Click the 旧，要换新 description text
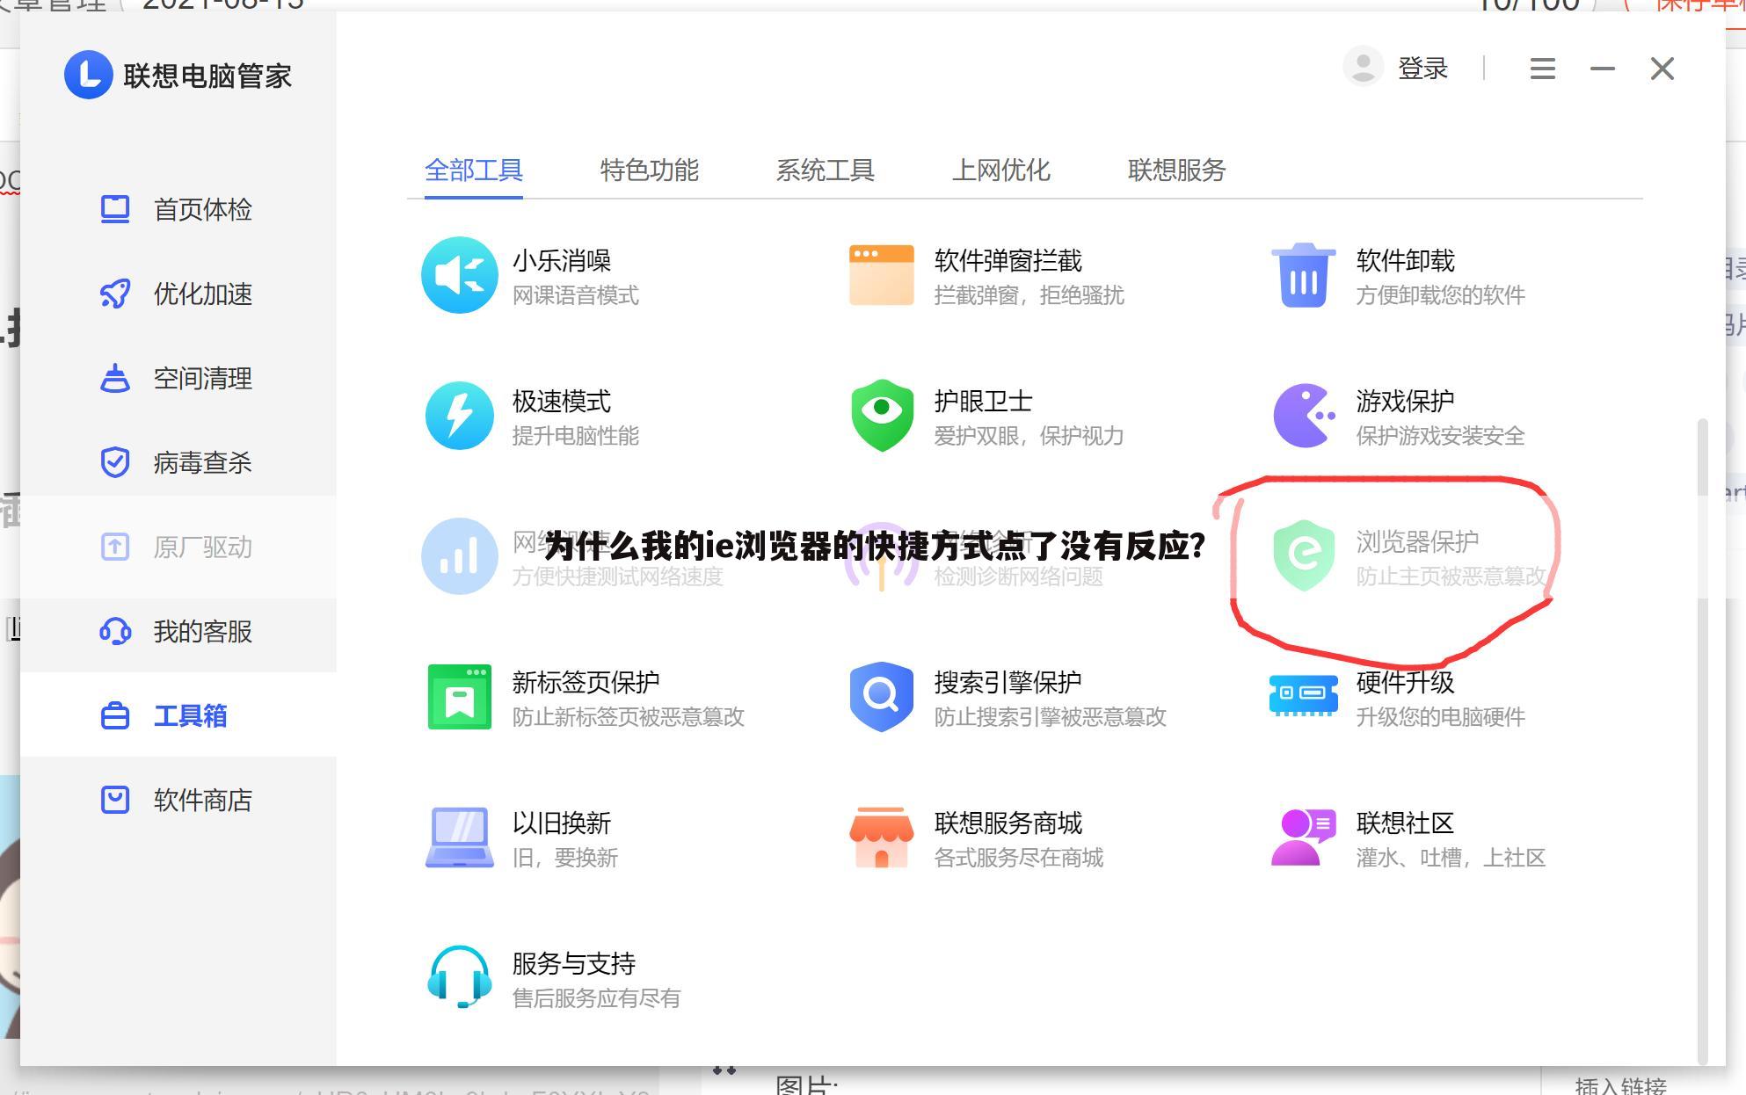 (x=565, y=858)
